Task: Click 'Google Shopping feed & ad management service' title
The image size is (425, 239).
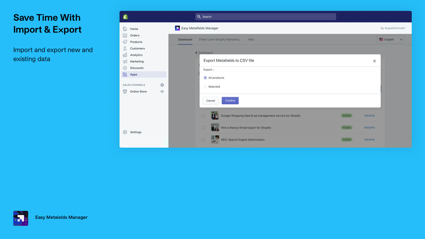Action: click(261, 116)
